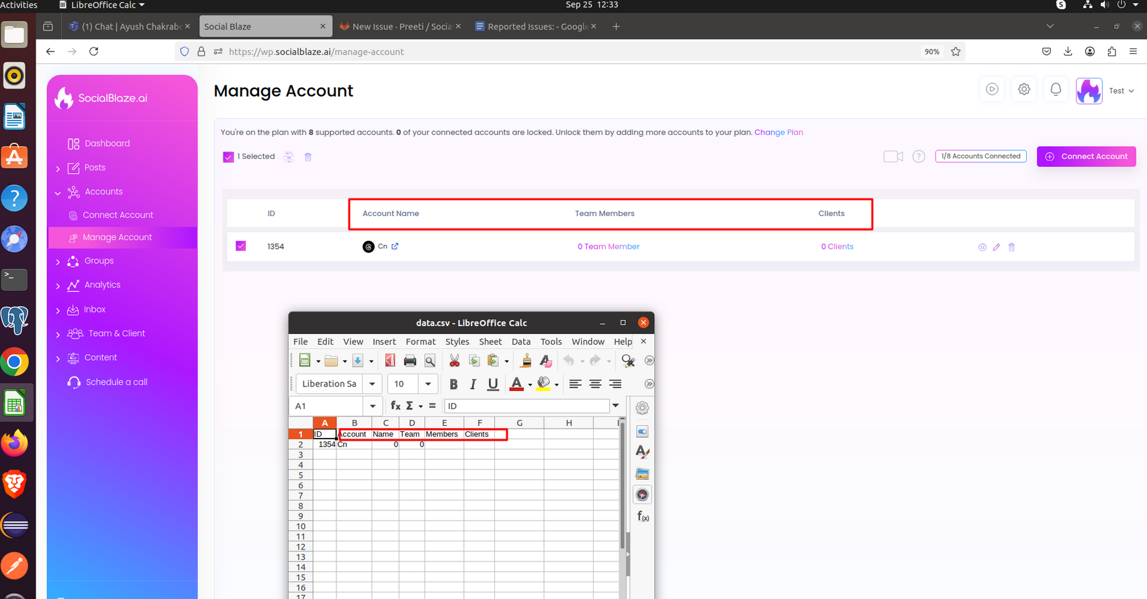Open external link icon next to Cn

pyautogui.click(x=395, y=246)
